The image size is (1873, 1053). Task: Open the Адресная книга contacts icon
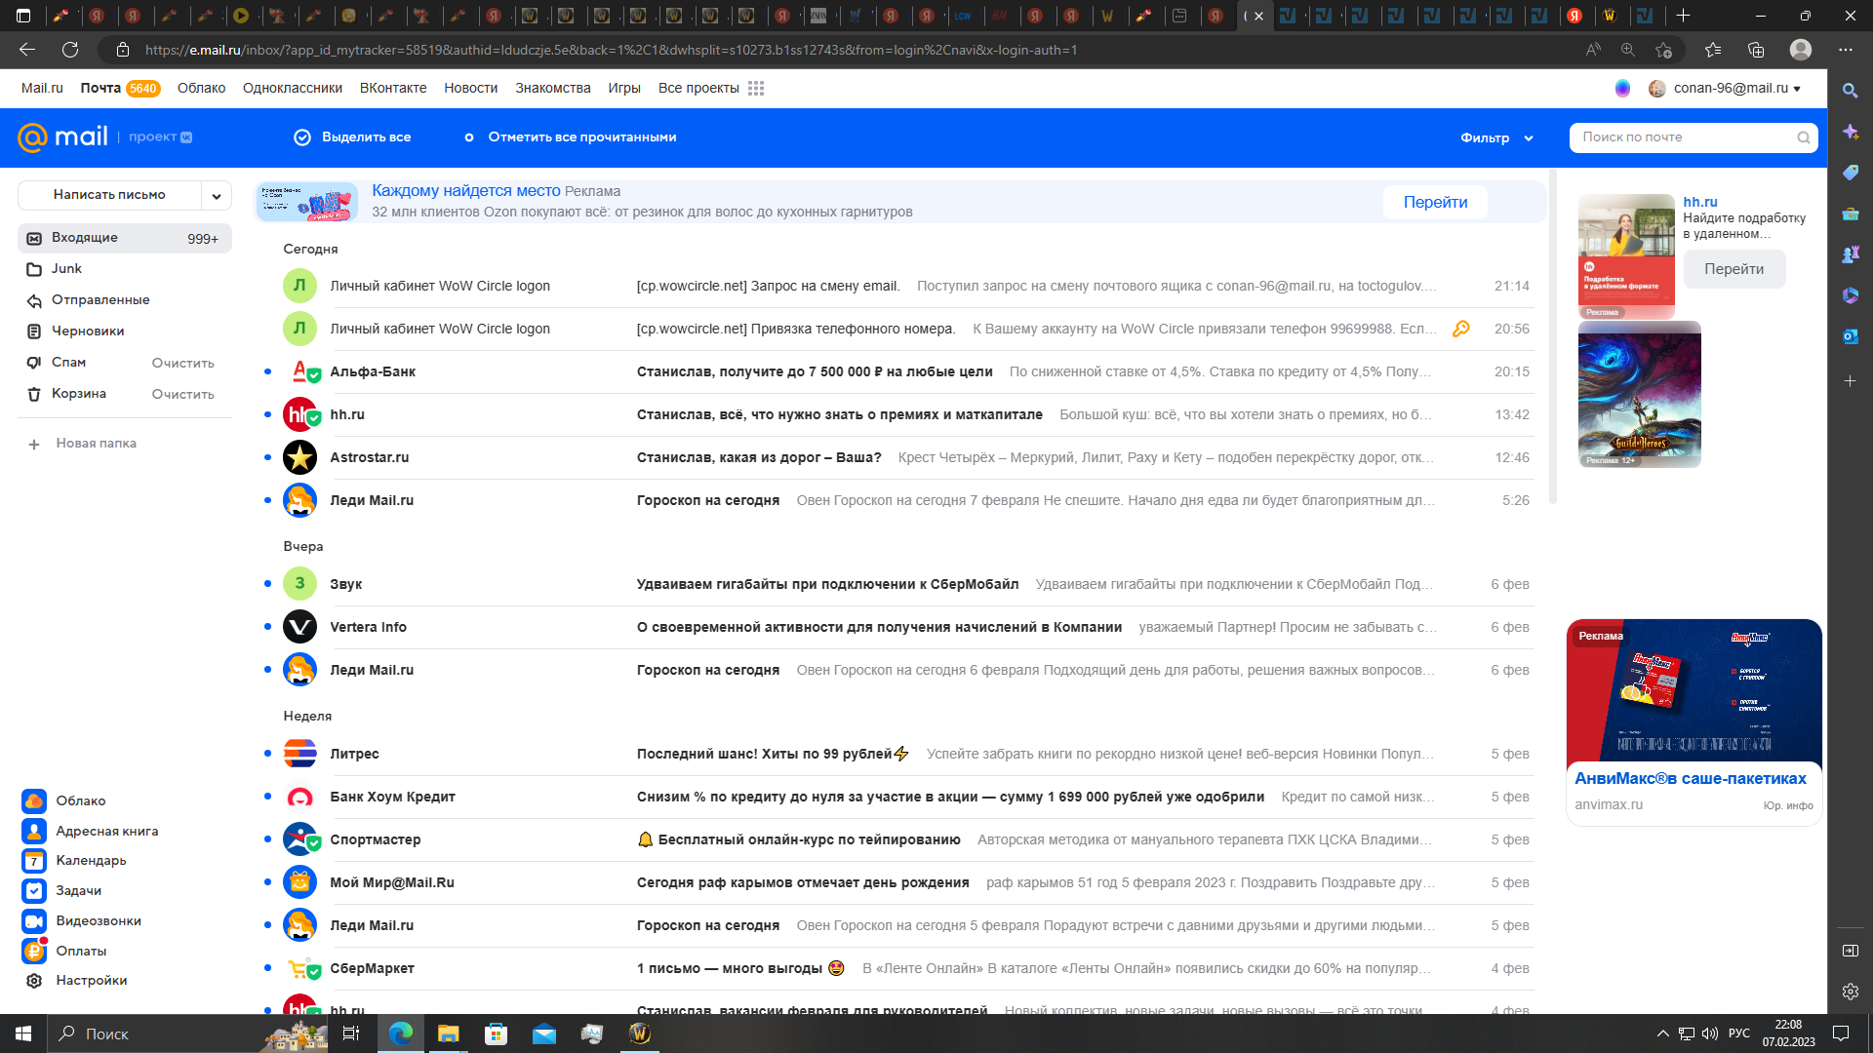tap(34, 832)
